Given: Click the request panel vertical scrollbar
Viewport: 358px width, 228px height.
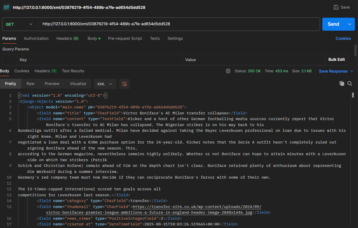Looking at the screenshot, I should pos(355,50).
